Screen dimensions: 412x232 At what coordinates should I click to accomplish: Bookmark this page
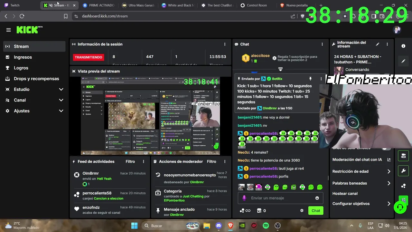pos(66,16)
